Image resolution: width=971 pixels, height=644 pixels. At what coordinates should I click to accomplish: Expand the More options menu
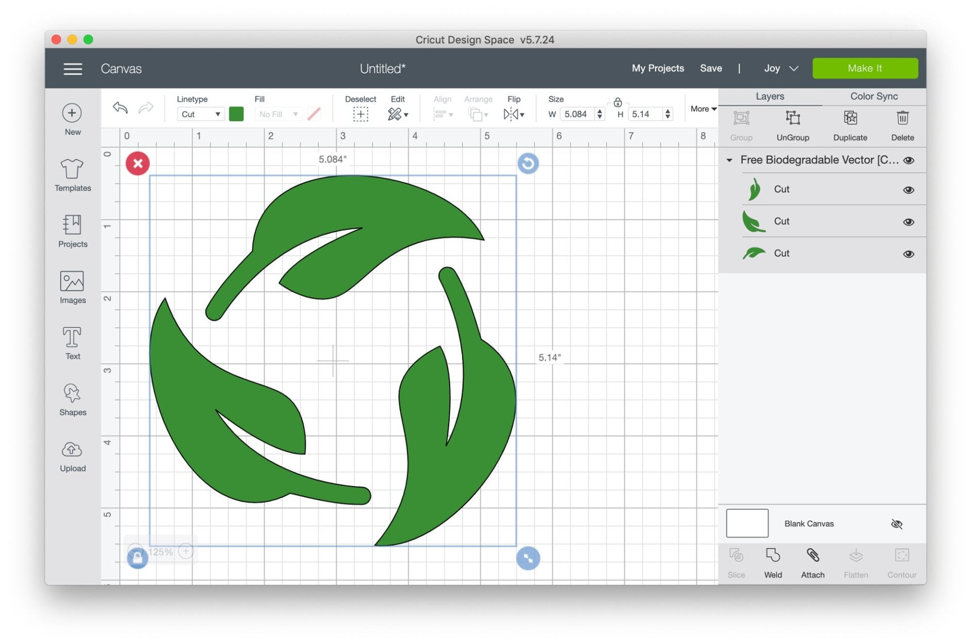702,108
